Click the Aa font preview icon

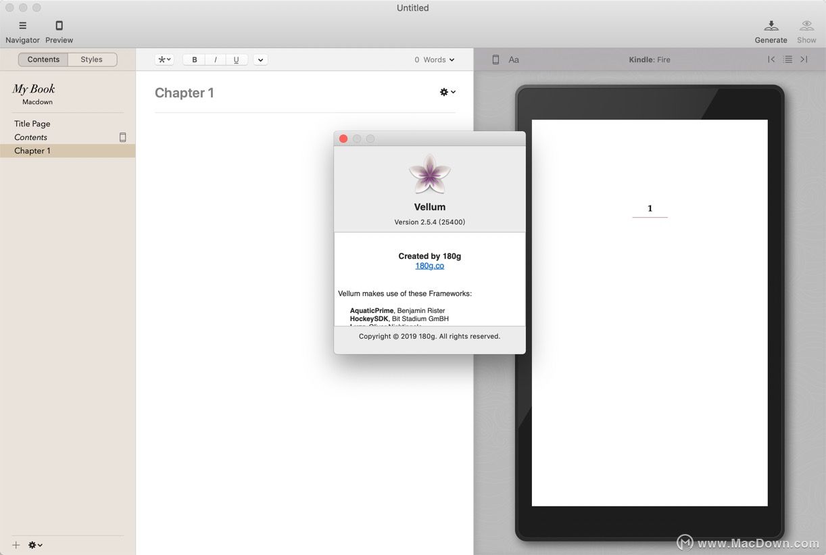point(514,59)
